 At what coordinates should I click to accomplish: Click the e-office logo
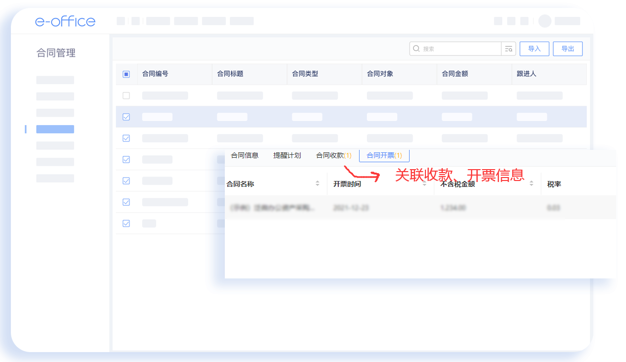[65, 21]
